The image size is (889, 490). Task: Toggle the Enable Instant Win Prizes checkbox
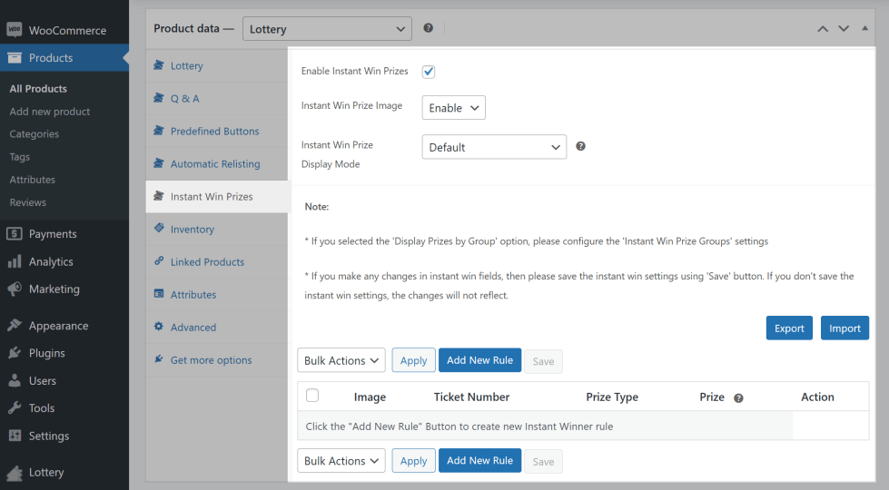coord(429,72)
